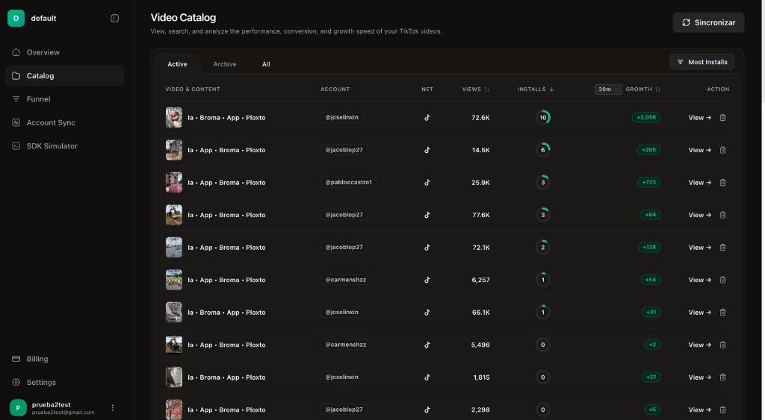
Task: Delete the video with 77.6K views
Action: click(x=722, y=215)
